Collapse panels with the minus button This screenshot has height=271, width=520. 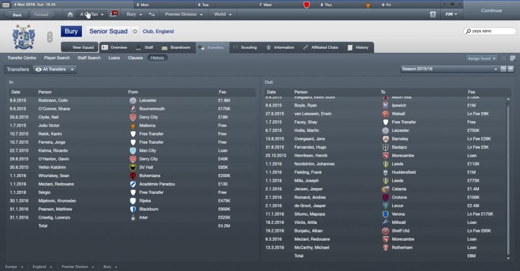503,69
